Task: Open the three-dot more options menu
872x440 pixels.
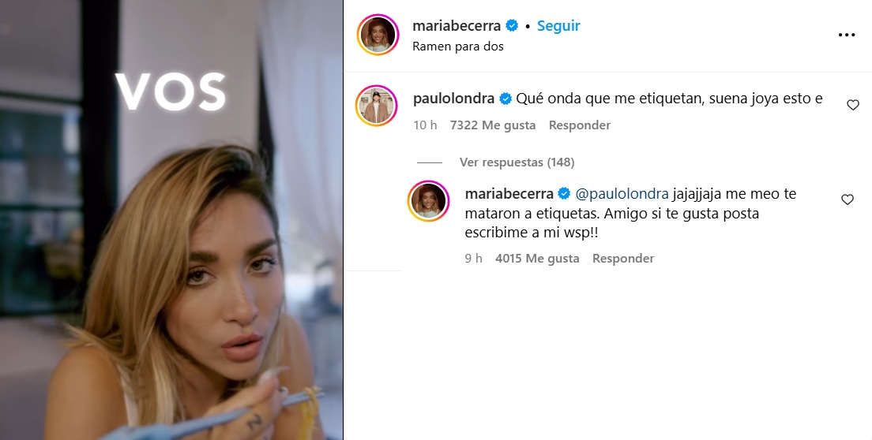Action: click(x=847, y=35)
